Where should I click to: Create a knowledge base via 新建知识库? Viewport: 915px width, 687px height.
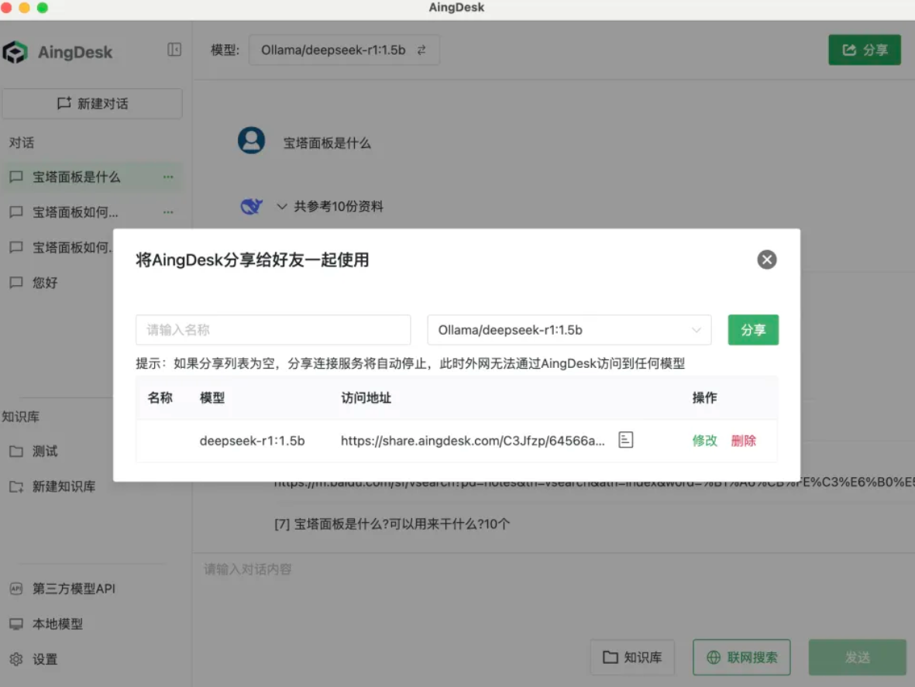(64, 486)
